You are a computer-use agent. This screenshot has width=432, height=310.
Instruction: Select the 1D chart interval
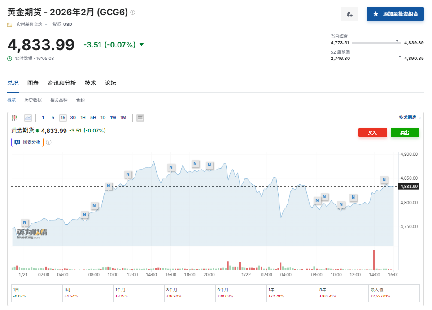pos(103,118)
